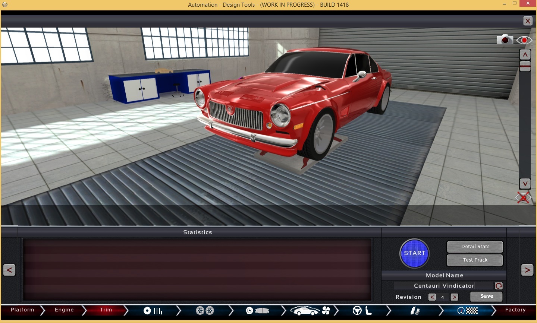
Task: Switch to the Platform tab
Action: pyautogui.click(x=22, y=310)
